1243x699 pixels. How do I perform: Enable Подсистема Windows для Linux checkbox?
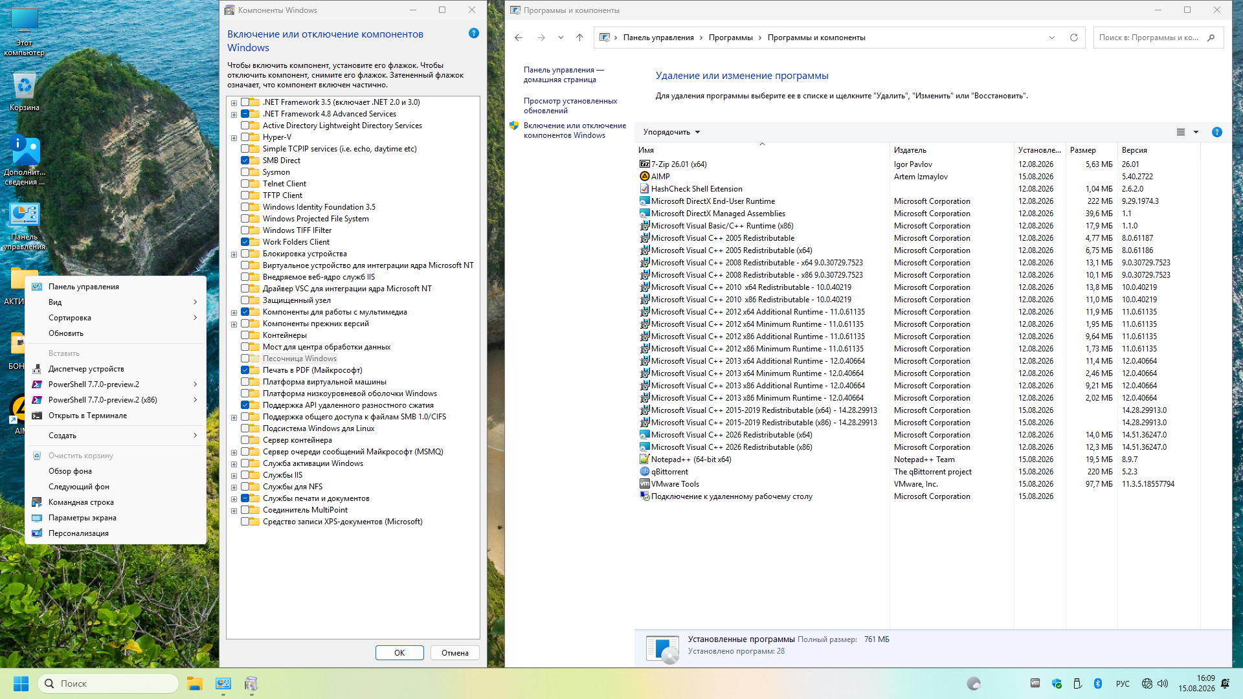point(245,428)
